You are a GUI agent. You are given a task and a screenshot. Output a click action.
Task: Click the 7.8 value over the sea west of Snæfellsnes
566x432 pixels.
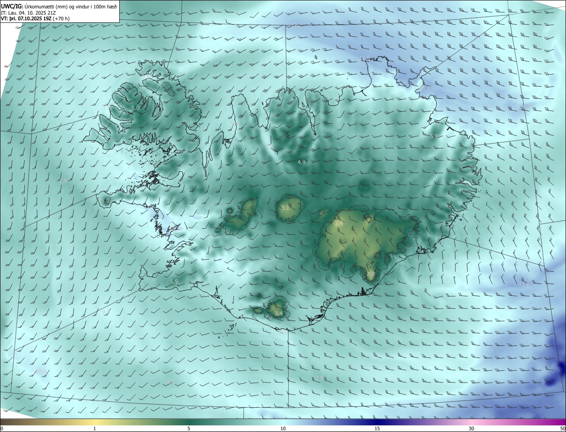pyautogui.click(x=63, y=181)
